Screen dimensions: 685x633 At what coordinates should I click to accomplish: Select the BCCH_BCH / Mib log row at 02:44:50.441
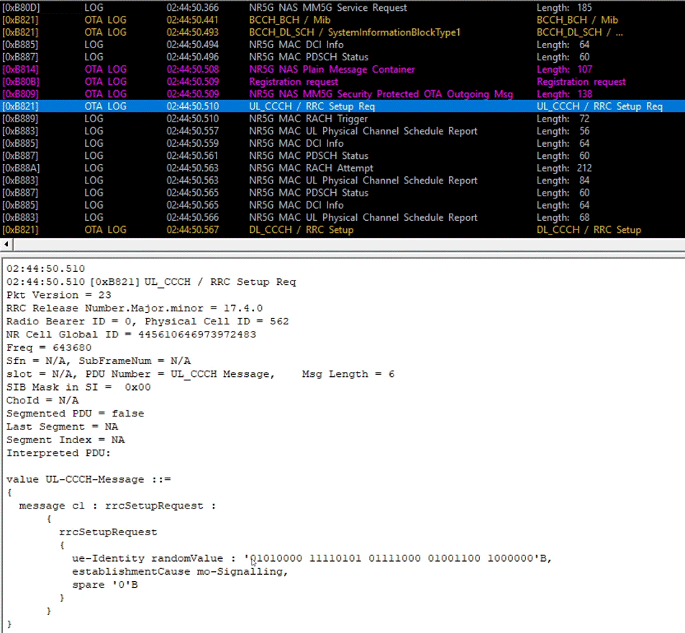click(342, 19)
